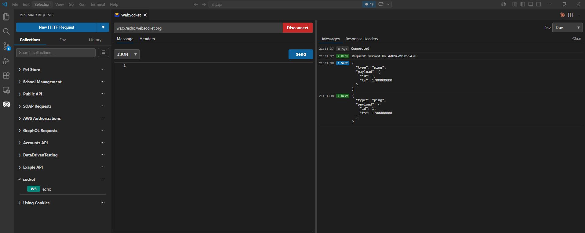585x233 pixels.
Task: Expand the AWS Authorizations collection
Action: [x=20, y=118]
